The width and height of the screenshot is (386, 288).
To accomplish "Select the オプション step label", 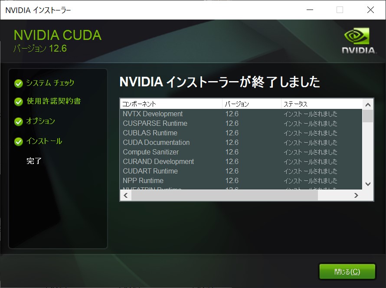I will pyautogui.click(x=41, y=121).
